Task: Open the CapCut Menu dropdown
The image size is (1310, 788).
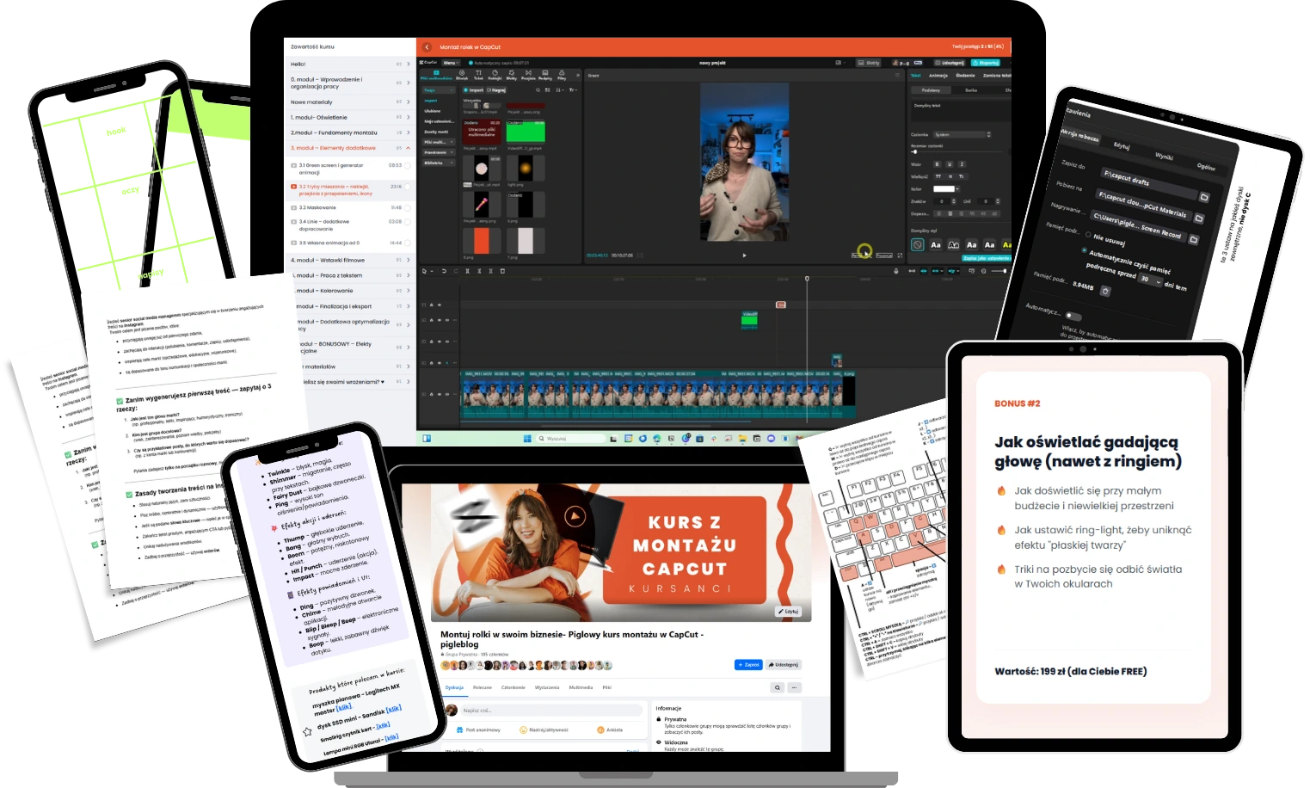Action: (x=451, y=63)
